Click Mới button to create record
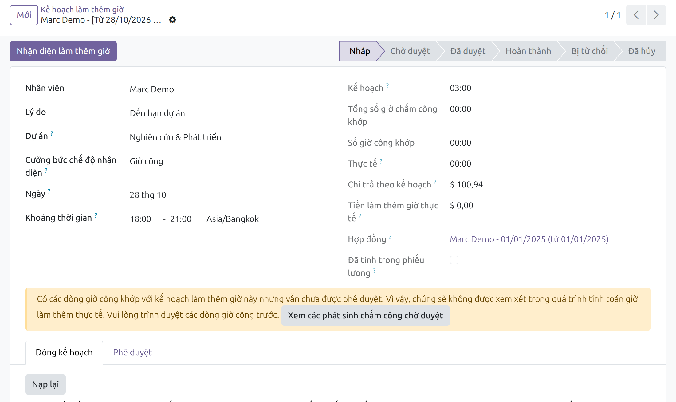Screen dimensions: 676x402 [24, 15]
